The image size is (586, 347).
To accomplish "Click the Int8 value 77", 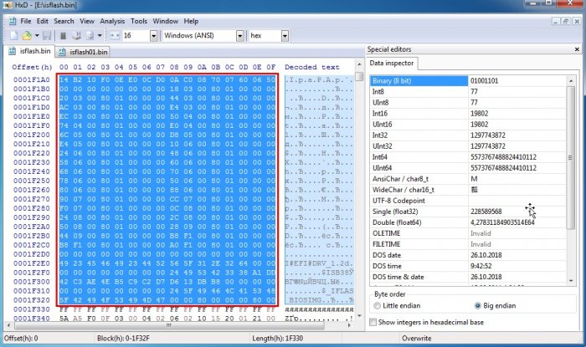I will click(474, 91).
